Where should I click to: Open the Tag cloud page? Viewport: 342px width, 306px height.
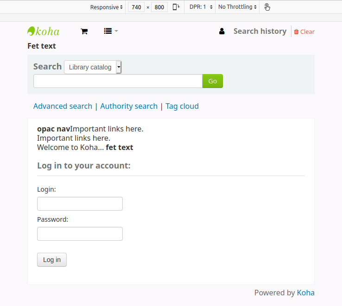[182, 106]
